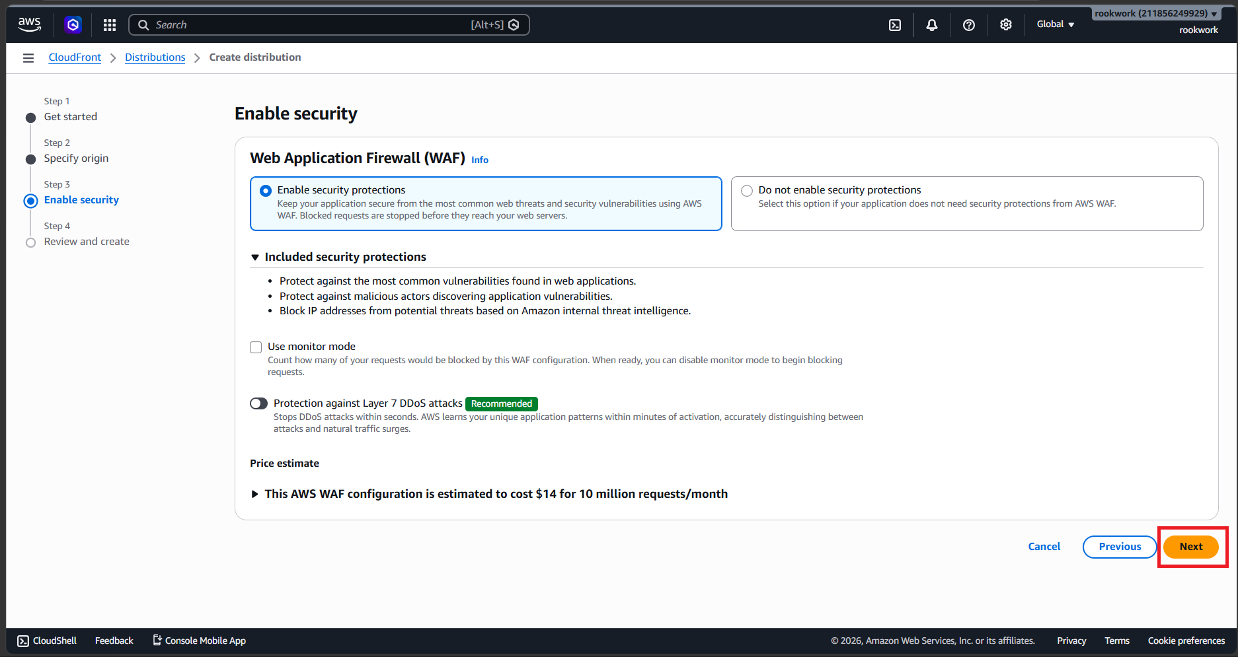Open the rookwork account dropdown
Screen dimensions: 1238x657
pos(1155,13)
